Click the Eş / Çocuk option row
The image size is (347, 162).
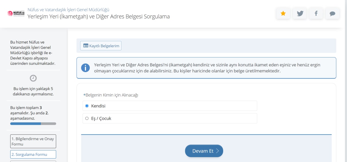(x=170, y=118)
